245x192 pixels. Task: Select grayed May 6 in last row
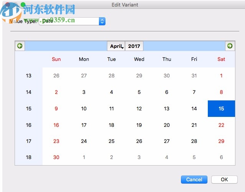click(221, 157)
